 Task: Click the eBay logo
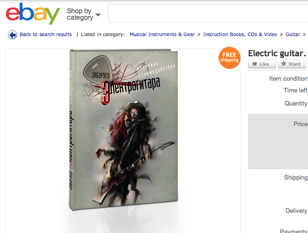pos(33,14)
